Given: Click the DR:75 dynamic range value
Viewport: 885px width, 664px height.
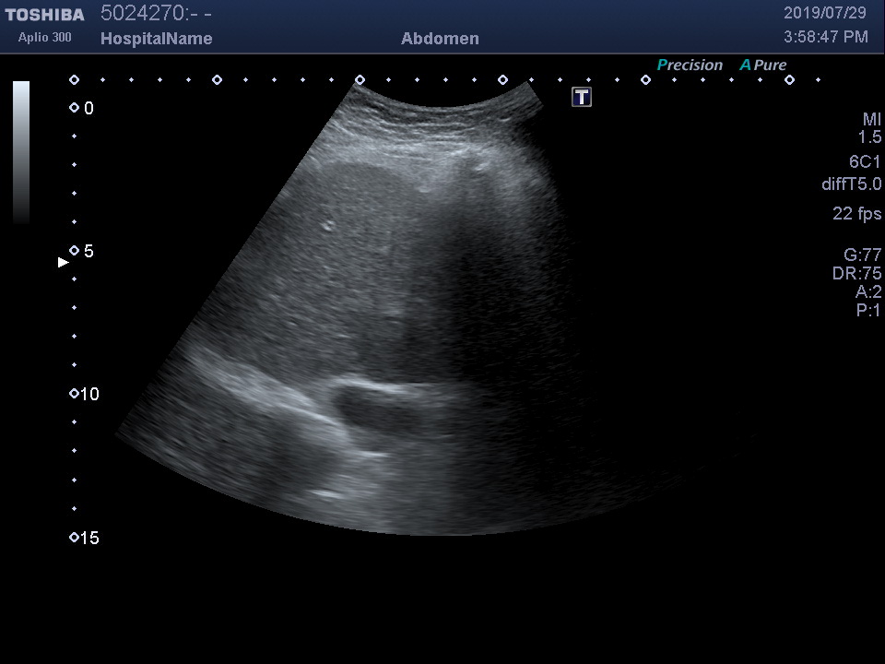Looking at the screenshot, I should click(856, 273).
